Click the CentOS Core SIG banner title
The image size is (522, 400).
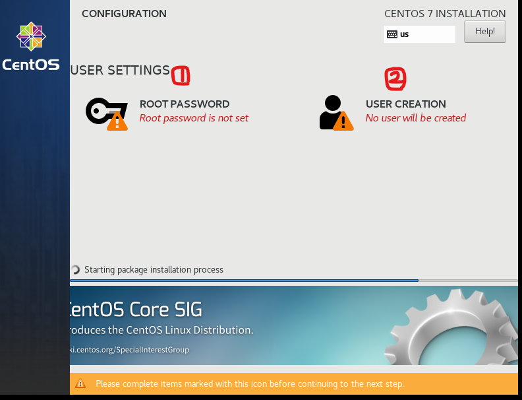pos(135,310)
